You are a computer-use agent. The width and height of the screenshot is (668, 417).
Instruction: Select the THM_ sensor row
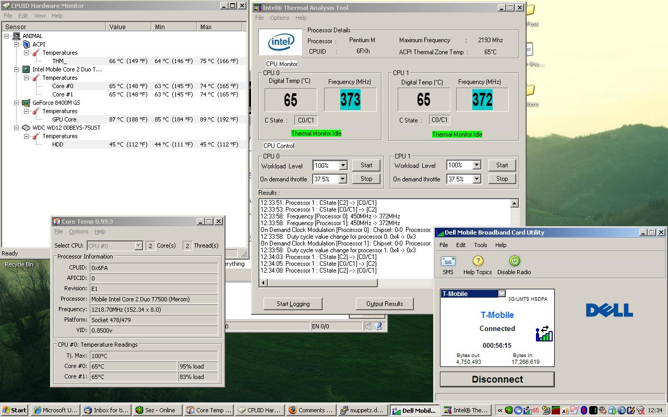pos(124,61)
